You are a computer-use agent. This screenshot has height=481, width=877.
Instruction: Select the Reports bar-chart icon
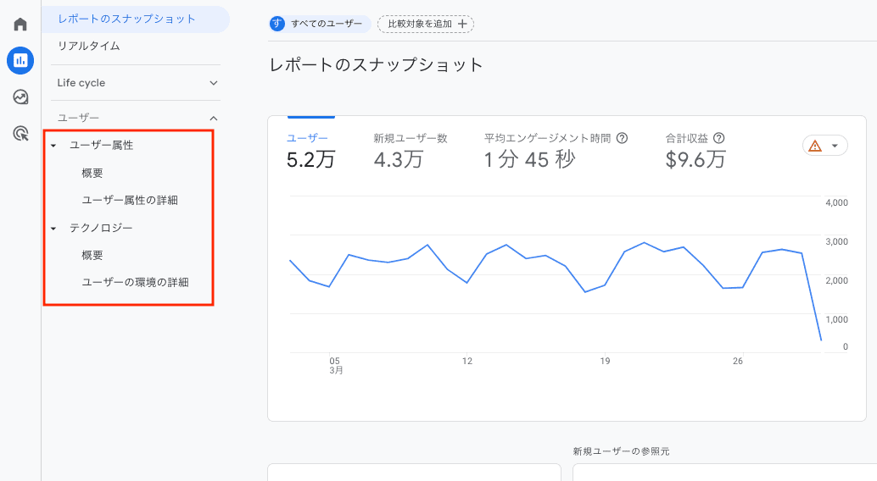click(20, 60)
